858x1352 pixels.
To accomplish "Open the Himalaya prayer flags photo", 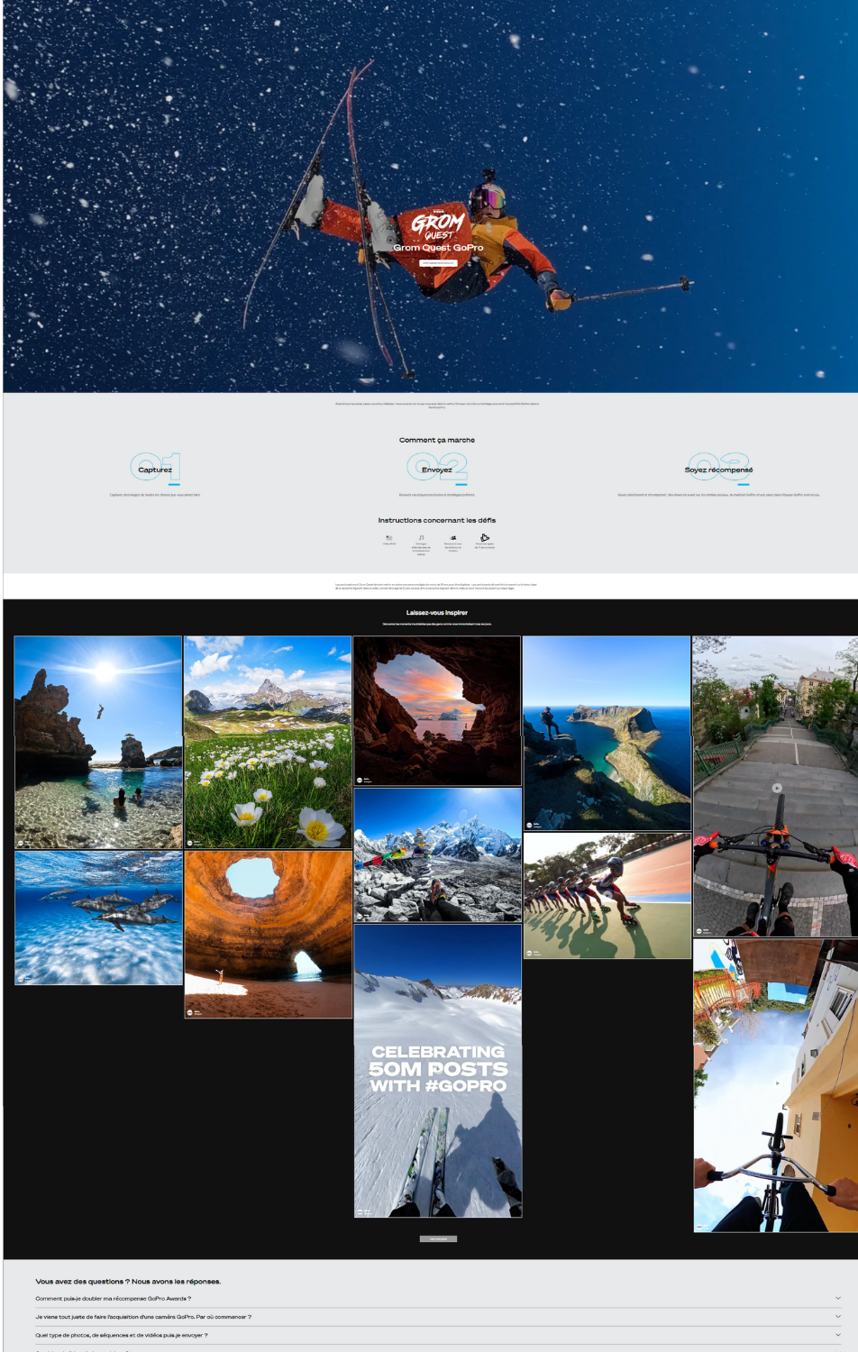I will pyautogui.click(x=437, y=854).
